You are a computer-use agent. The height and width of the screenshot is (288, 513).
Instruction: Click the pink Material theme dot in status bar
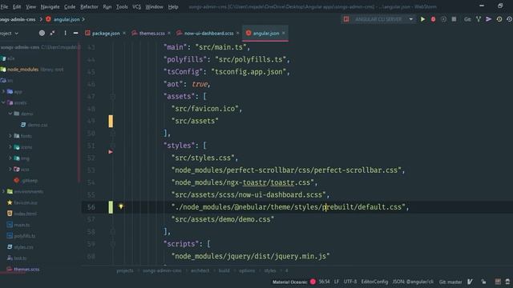coord(313,282)
